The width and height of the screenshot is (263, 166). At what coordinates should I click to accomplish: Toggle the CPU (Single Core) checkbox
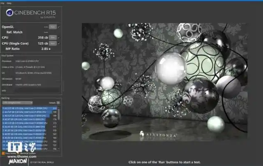click(59, 43)
